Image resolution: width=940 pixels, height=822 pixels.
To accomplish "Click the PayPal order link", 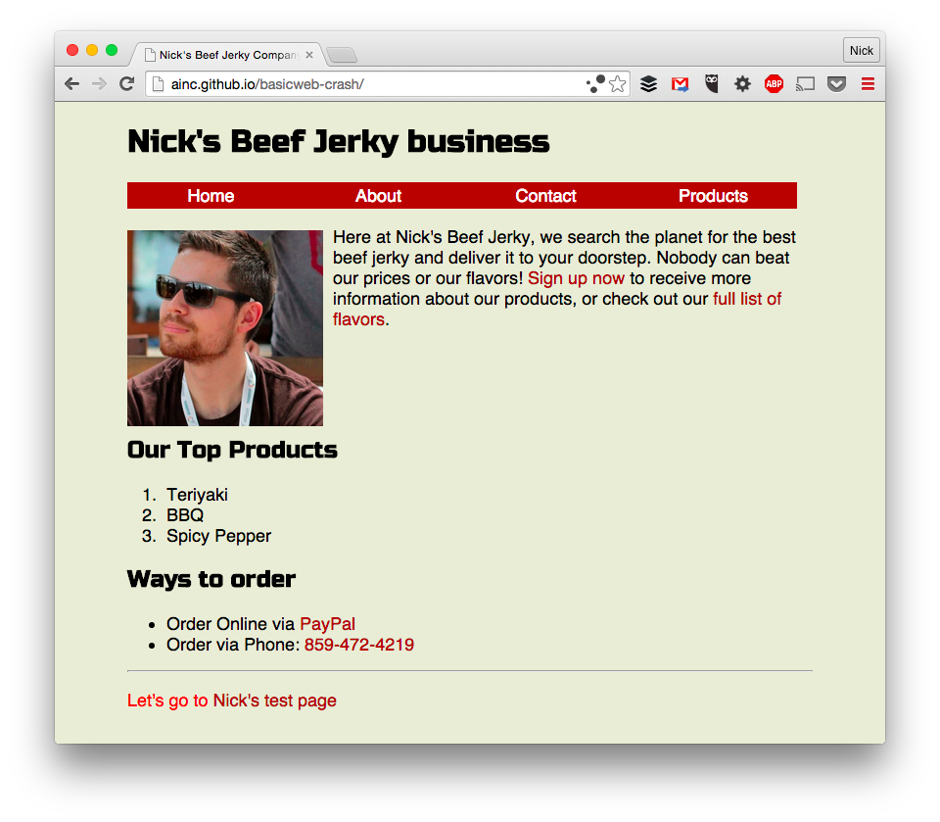I will coord(327,624).
